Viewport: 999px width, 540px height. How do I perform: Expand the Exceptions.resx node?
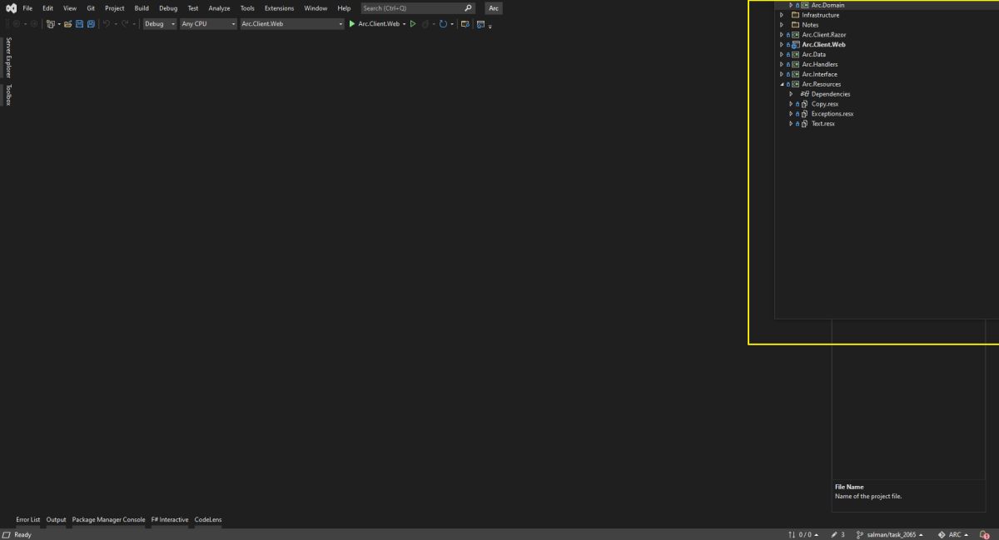[x=791, y=114]
